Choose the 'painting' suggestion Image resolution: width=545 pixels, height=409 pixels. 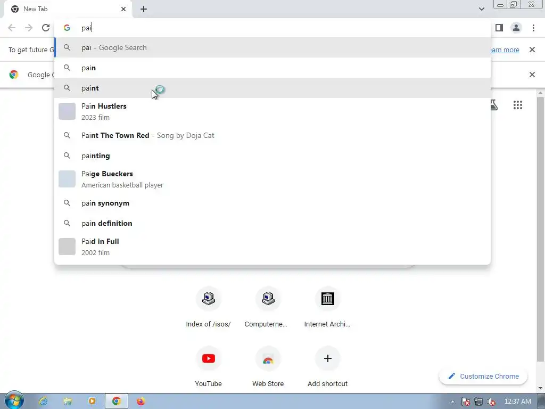[x=272, y=156]
